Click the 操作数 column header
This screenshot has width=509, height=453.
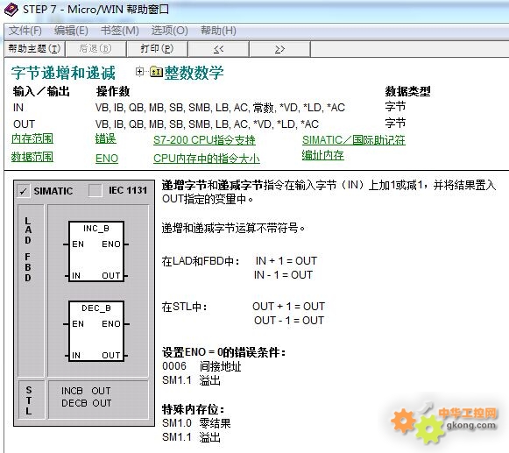113,91
